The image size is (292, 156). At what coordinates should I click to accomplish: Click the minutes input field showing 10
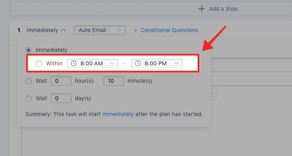pyautogui.click(x=114, y=81)
